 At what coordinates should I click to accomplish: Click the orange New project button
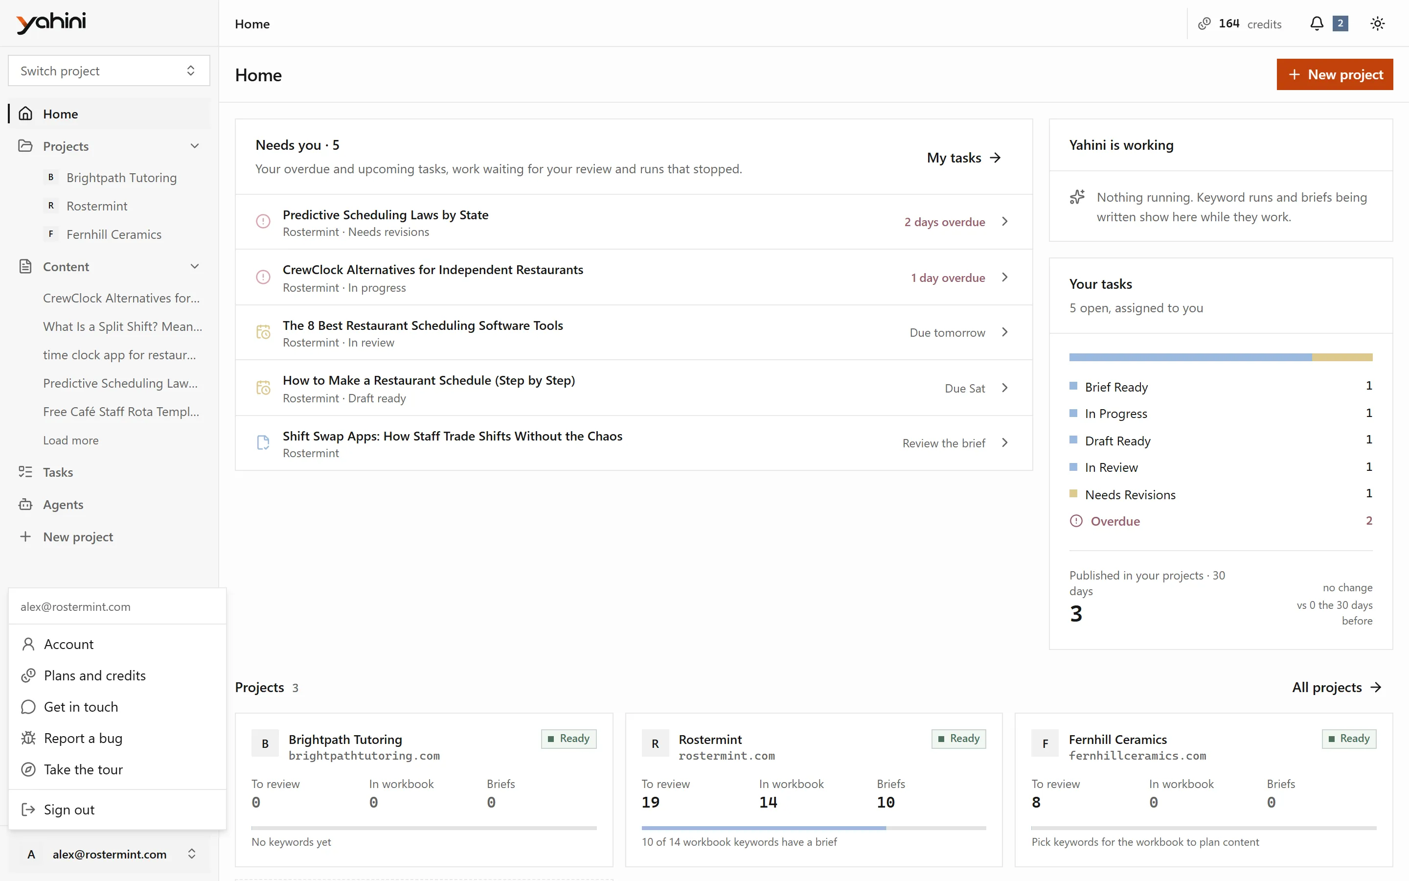tap(1335, 74)
